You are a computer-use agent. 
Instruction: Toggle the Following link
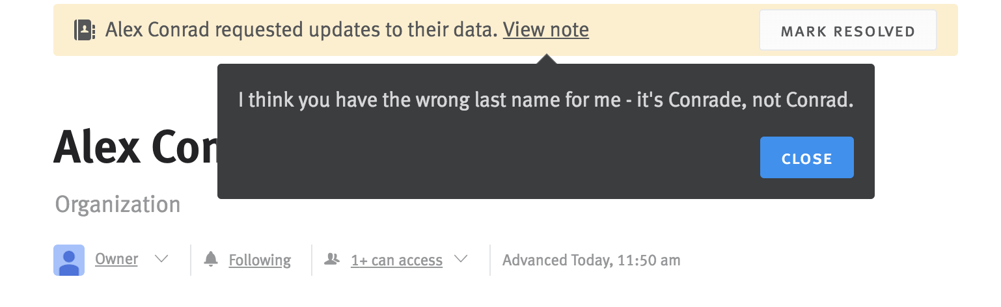(260, 260)
